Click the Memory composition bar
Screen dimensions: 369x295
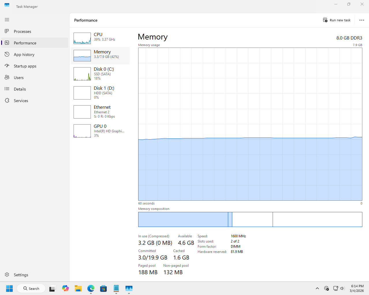pos(250,219)
